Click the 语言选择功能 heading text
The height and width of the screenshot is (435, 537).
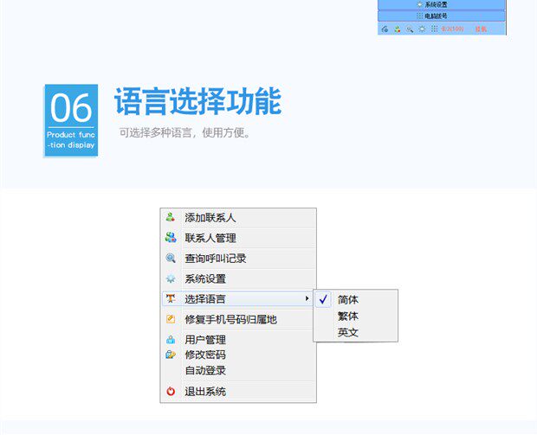pos(197,101)
